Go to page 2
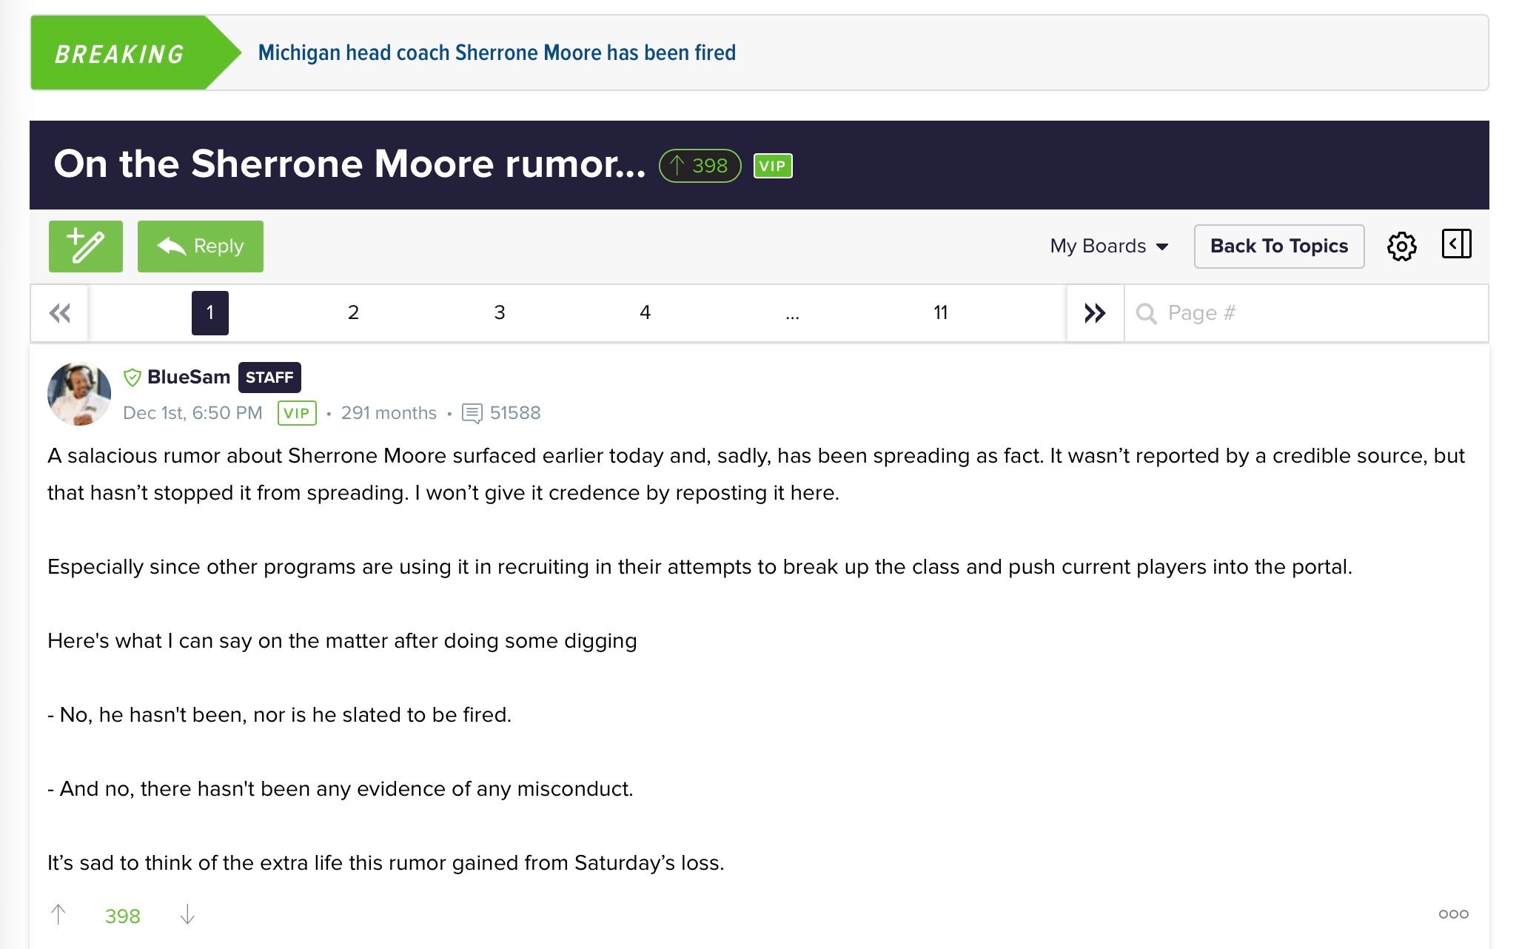This screenshot has width=1519, height=949. 353,313
